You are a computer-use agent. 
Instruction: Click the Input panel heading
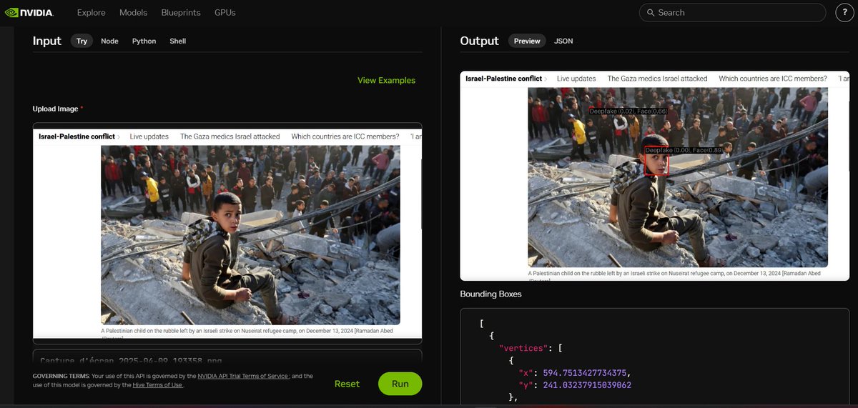[x=47, y=41]
